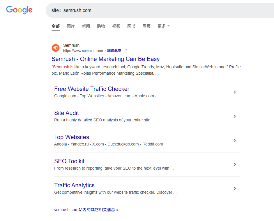
Task: Open the 更多 dropdown menu
Action: point(163,26)
